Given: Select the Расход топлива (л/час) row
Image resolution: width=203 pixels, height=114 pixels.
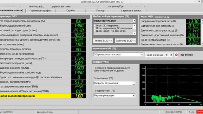Looking at the screenshot, I should point(43,44).
